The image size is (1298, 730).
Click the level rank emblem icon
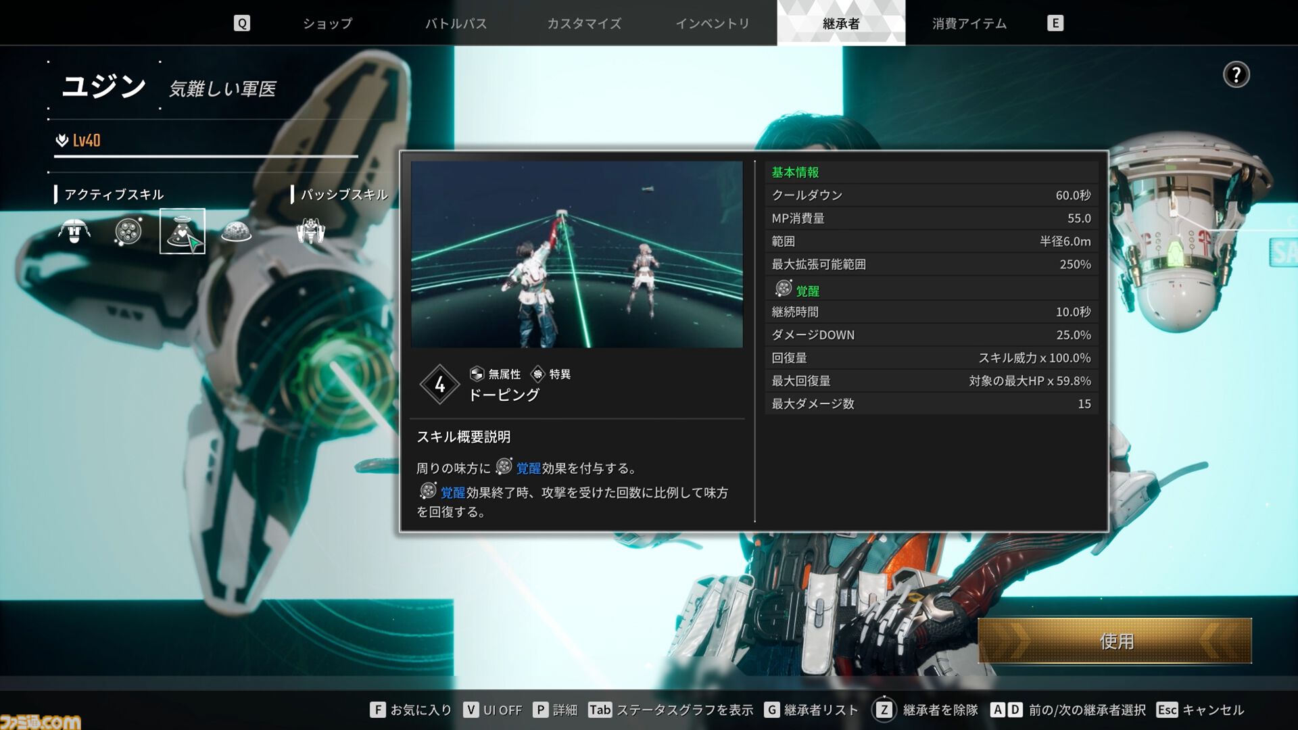coord(62,140)
